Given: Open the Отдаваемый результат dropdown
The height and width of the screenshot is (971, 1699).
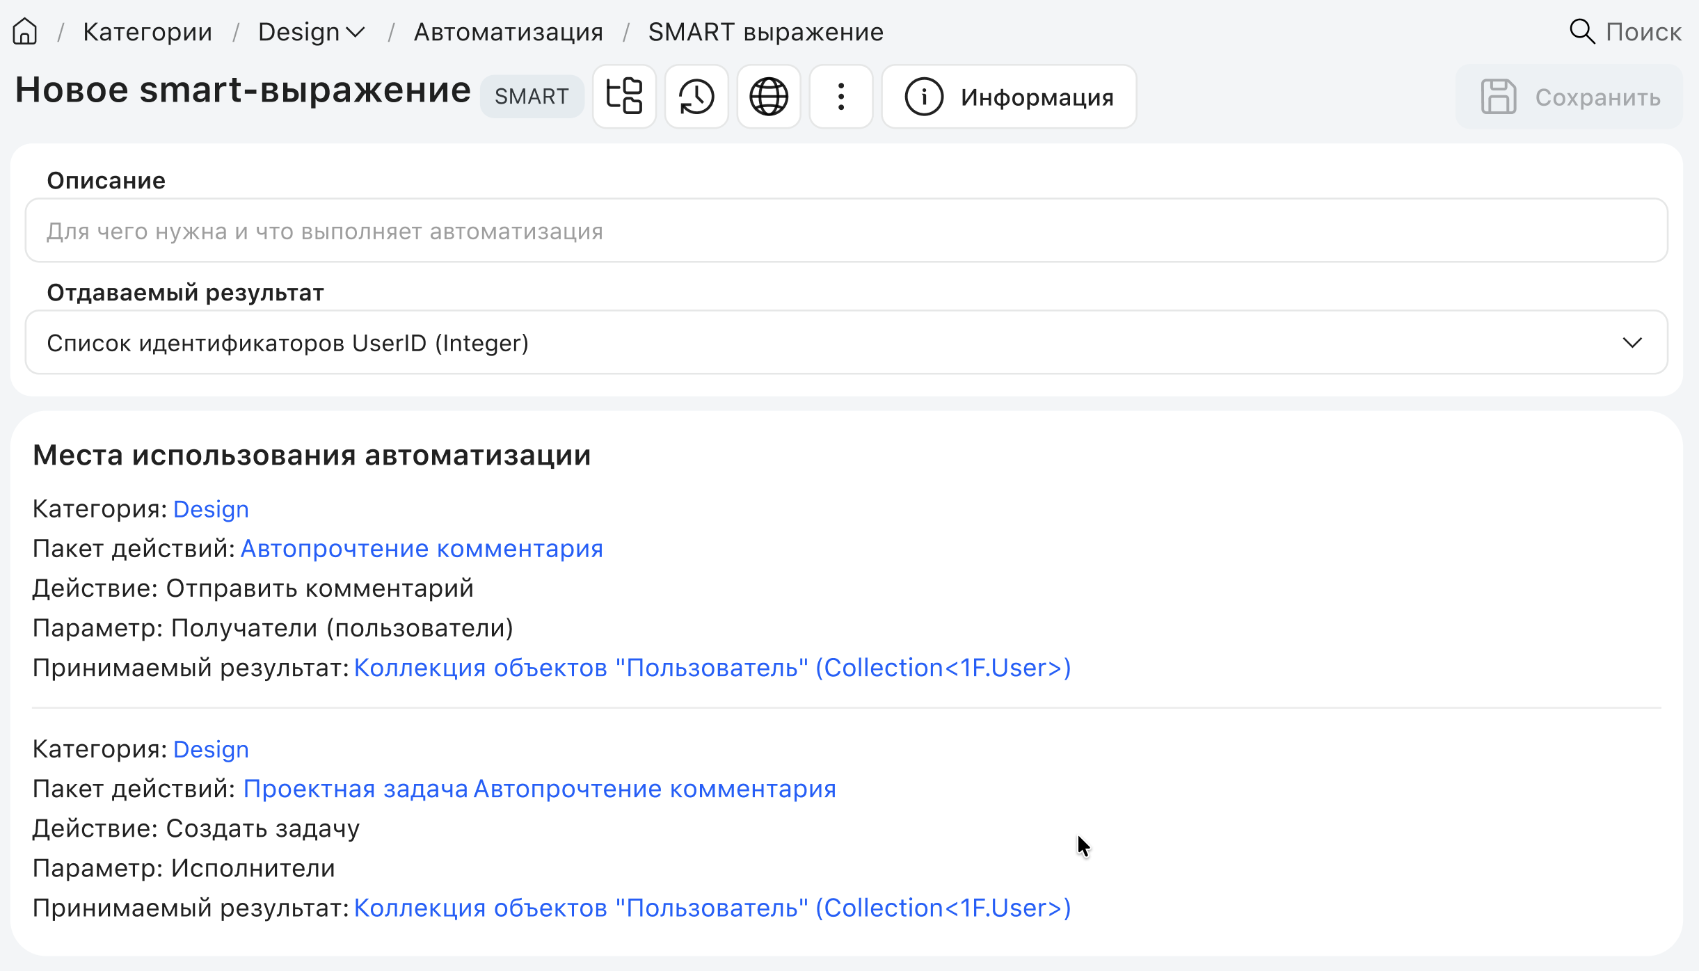Looking at the screenshot, I should click(x=847, y=342).
